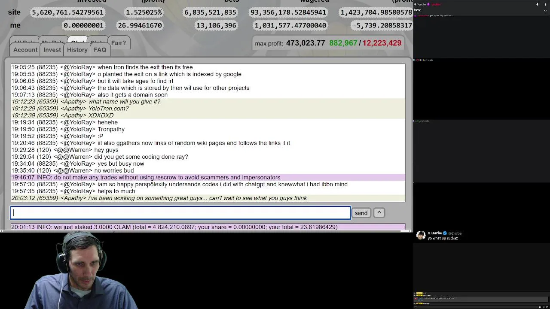The height and width of the screenshot is (309, 550).
Task: Click the 'me' row label
Action: [15, 25]
